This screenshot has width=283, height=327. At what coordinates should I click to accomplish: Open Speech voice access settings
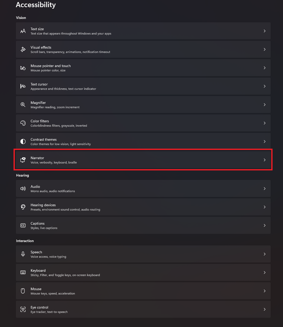click(x=143, y=254)
